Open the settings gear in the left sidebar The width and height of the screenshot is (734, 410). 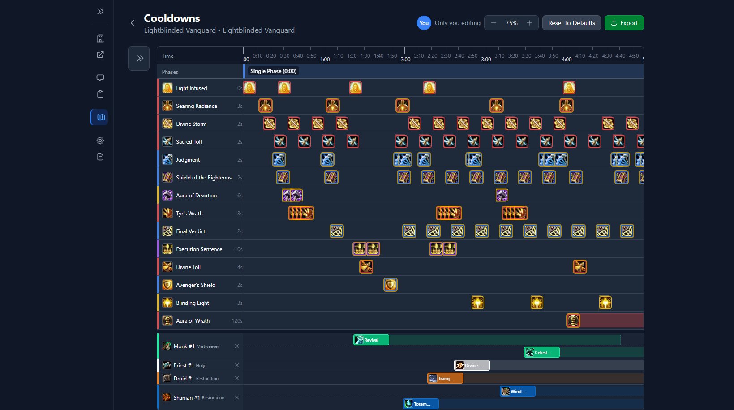click(x=100, y=140)
